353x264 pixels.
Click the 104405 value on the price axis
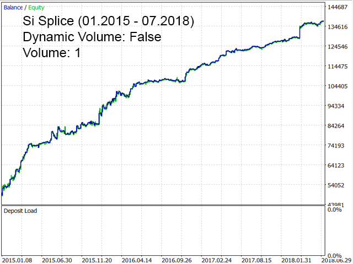[x=338, y=86]
